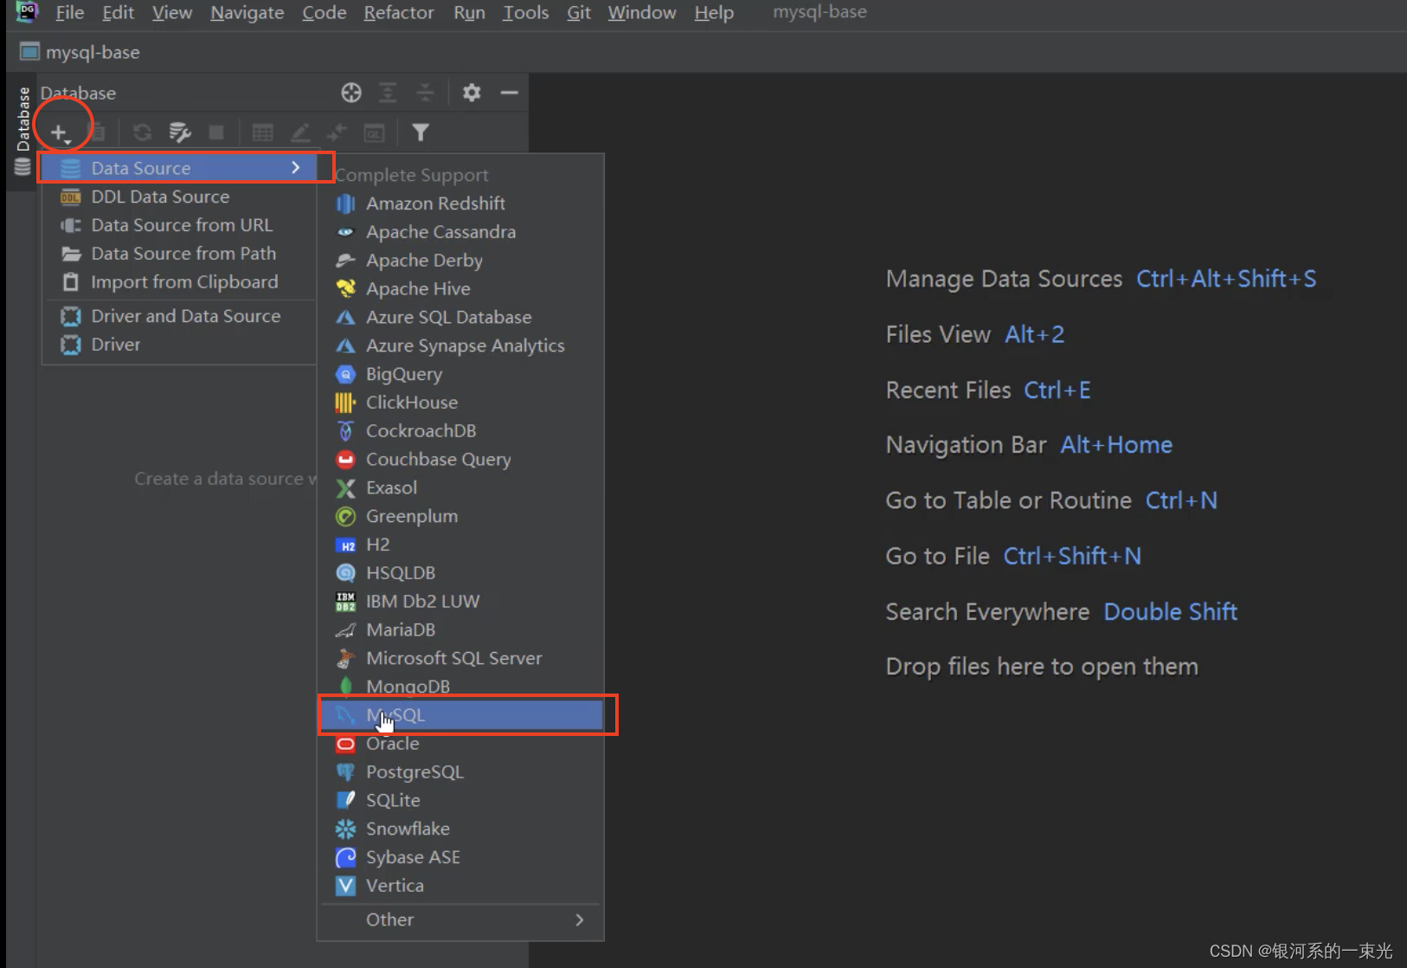The height and width of the screenshot is (968, 1407).
Task: Open Data Source Properties icon in toolbar
Action: [180, 132]
